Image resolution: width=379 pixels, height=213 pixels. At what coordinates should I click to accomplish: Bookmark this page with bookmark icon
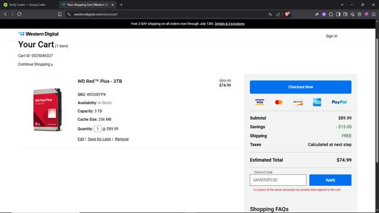pyautogui.click(x=60, y=14)
